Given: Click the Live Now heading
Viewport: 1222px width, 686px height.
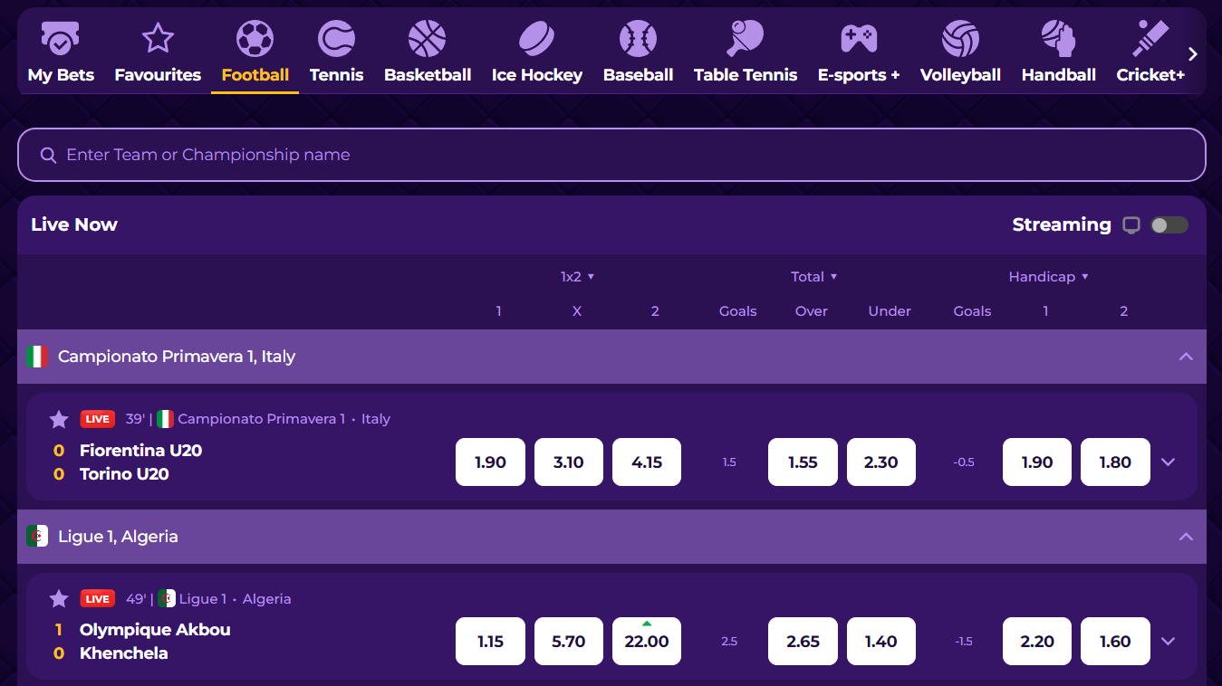Looking at the screenshot, I should pos(74,224).
